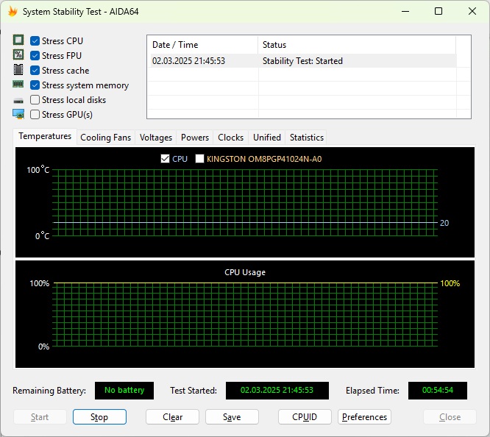Uncheck the Stress CPU checkbox
The image size is (490, 437).
[x=35, y=41]
